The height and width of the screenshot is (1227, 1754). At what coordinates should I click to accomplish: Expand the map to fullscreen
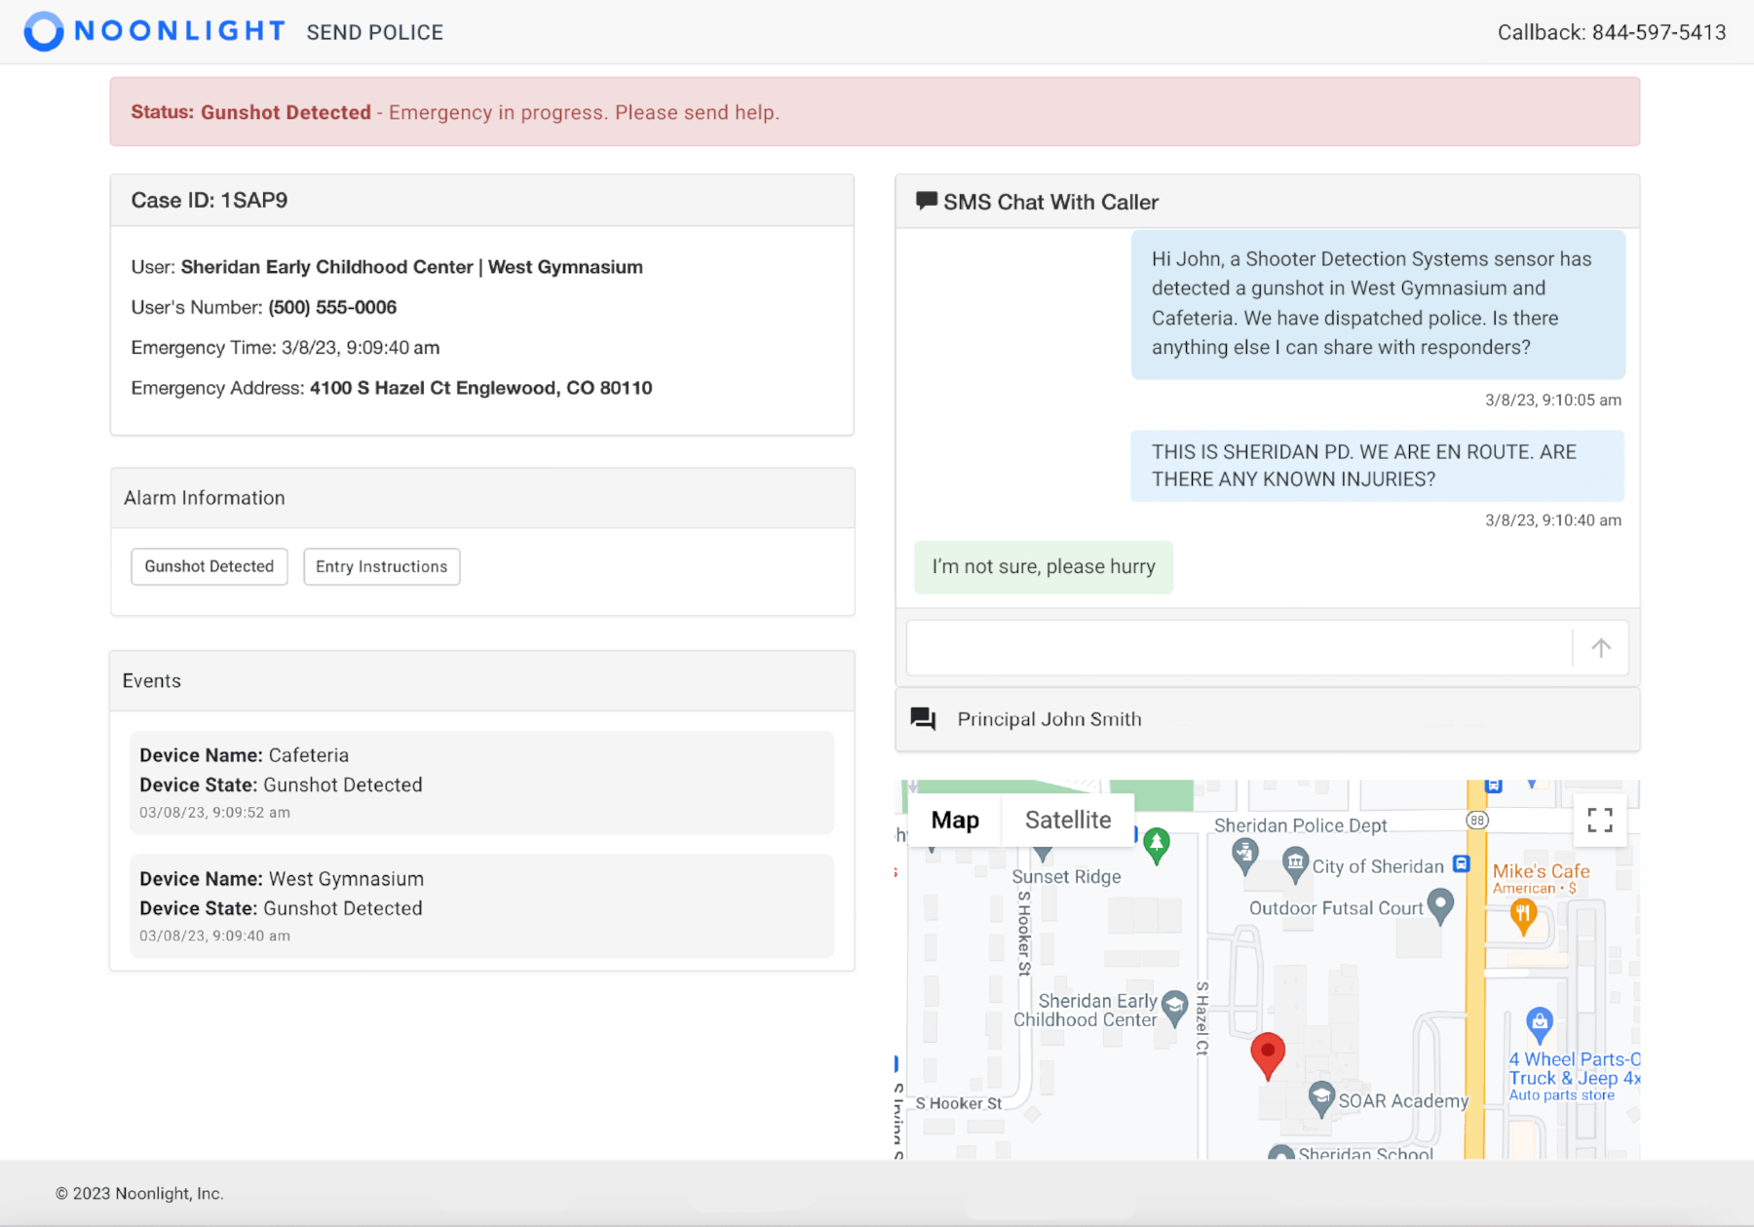tap(1601, 820)
